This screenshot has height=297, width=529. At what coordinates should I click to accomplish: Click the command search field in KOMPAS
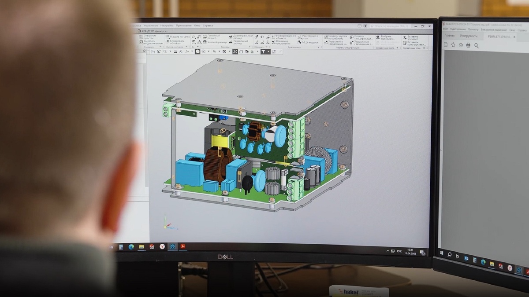(x=390, y=26)
